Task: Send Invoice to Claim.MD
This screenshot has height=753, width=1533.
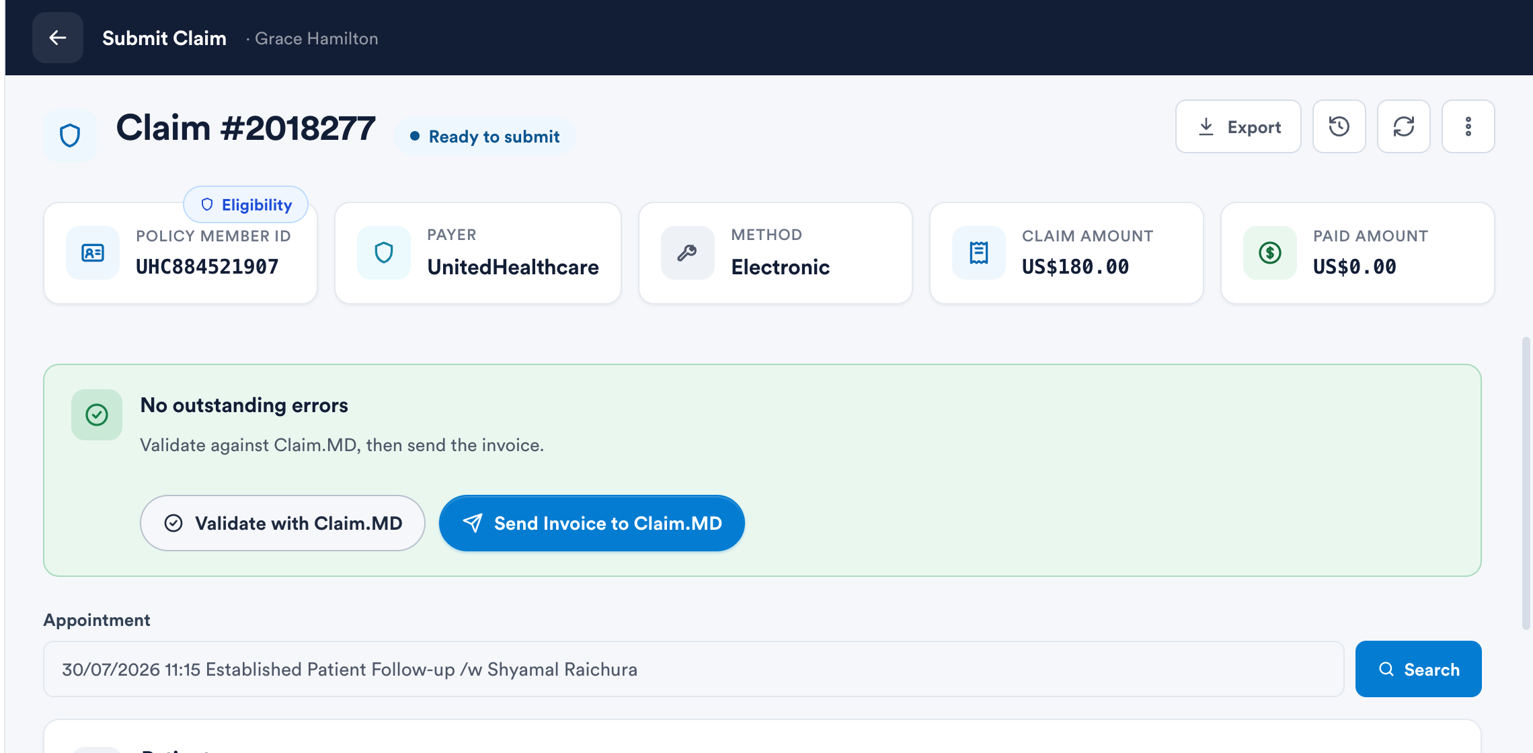Action: [592, 523]
